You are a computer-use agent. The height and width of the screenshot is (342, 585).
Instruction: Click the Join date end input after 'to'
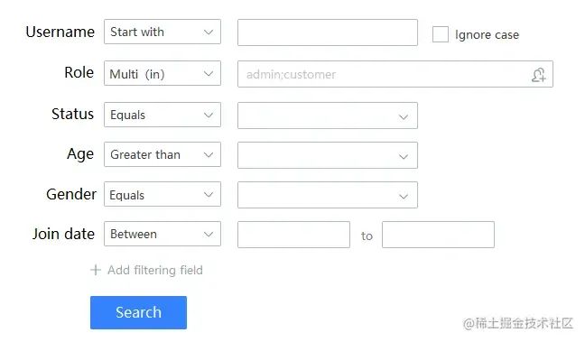tap(438, 235)
